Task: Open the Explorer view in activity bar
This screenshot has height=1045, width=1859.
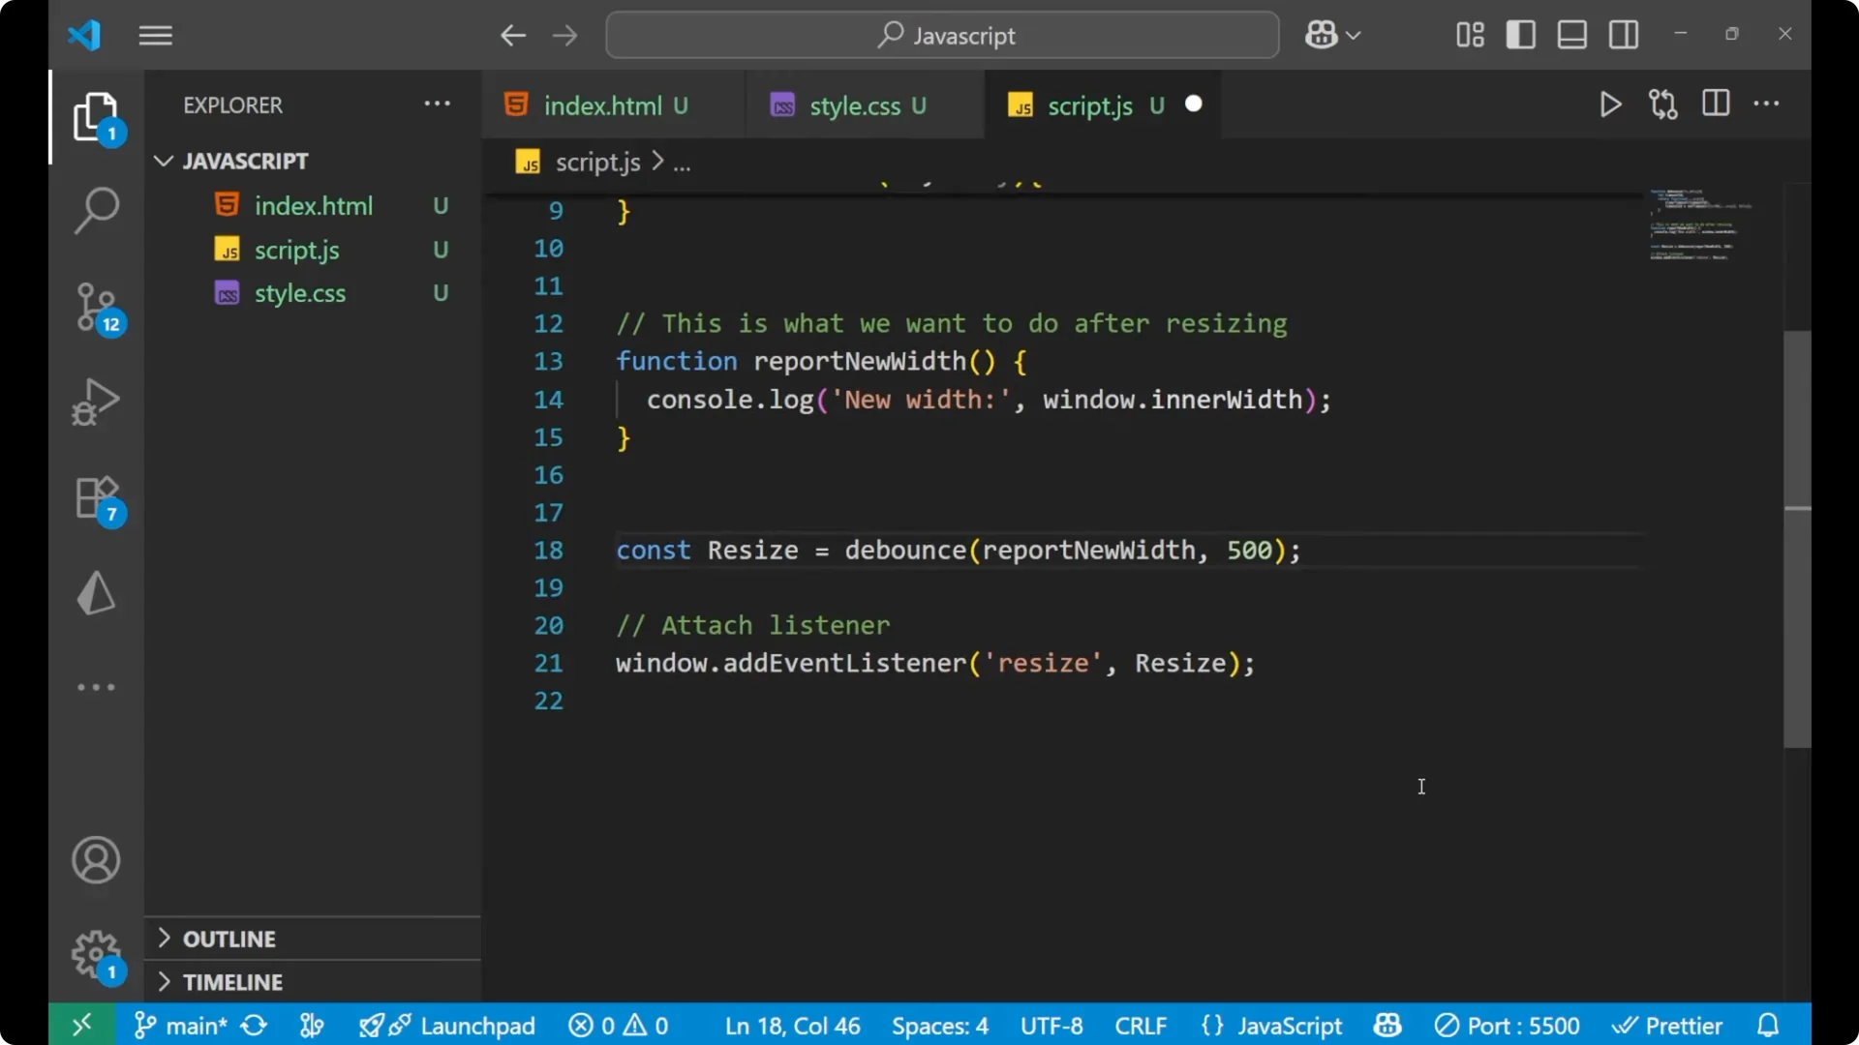Action: [96, 116]
